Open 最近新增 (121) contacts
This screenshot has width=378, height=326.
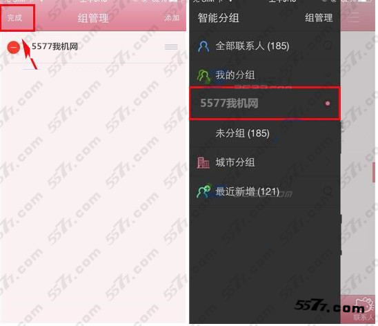click(x=265, y=192)
